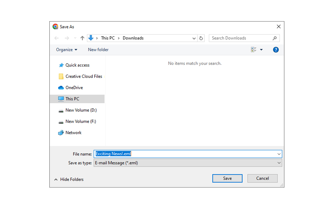
Task: Click the up arrow to go to parent folder
Action: pyautogui.click(x=82, y=38)
